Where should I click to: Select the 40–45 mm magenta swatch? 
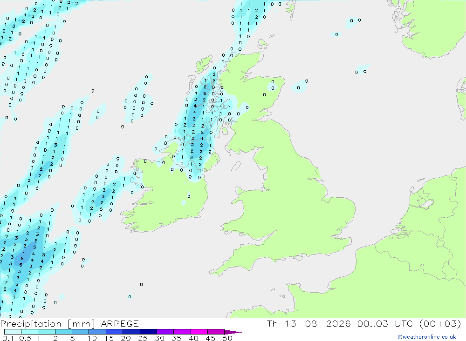[x=199, y=332]
